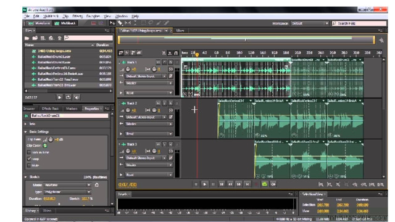
Task: Toggle timeline snapping magnet icon
Action: coord(176,53)
